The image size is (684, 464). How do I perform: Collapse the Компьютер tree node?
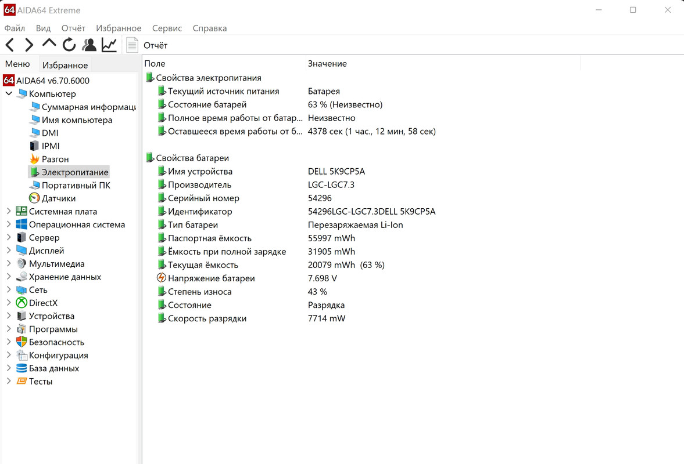click(x=9, y=93)
